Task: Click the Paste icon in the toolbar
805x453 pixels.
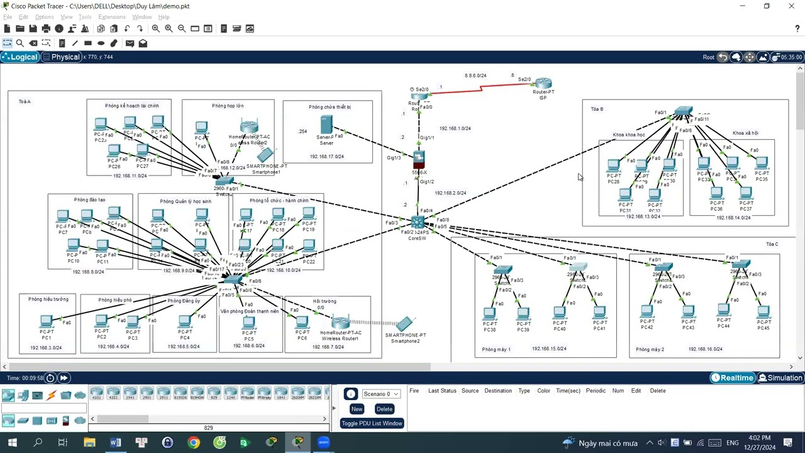Action: pos(114,28)
